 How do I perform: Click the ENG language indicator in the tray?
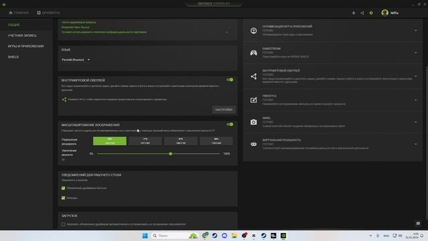point(386,236)
